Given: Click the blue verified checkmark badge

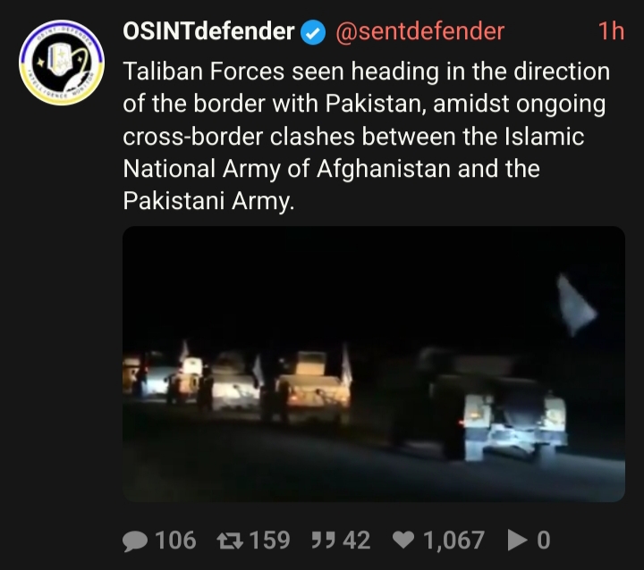Looking at the screenshot, I should point(313,32).
